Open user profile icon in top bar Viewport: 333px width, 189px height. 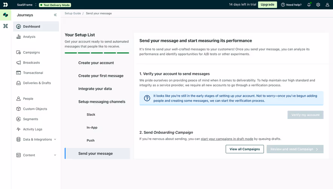(327, 5)
